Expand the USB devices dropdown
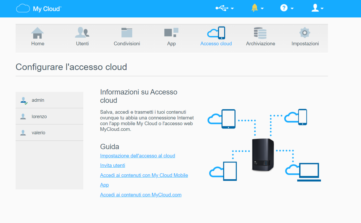Screen dimensions: 361x223 coord(225,8)
